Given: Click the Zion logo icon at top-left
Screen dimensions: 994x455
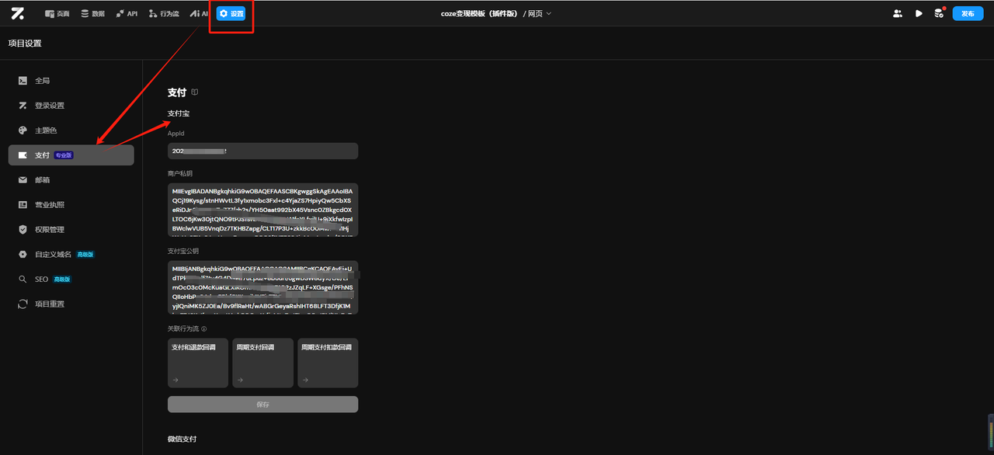Looking at the screenshot, I should point(17,13).
